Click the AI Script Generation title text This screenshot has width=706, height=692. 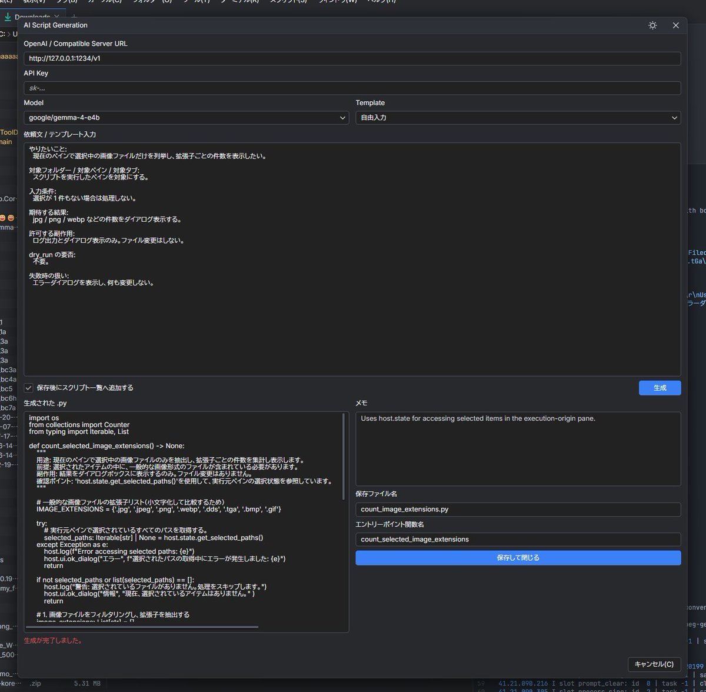coord(55,25)
